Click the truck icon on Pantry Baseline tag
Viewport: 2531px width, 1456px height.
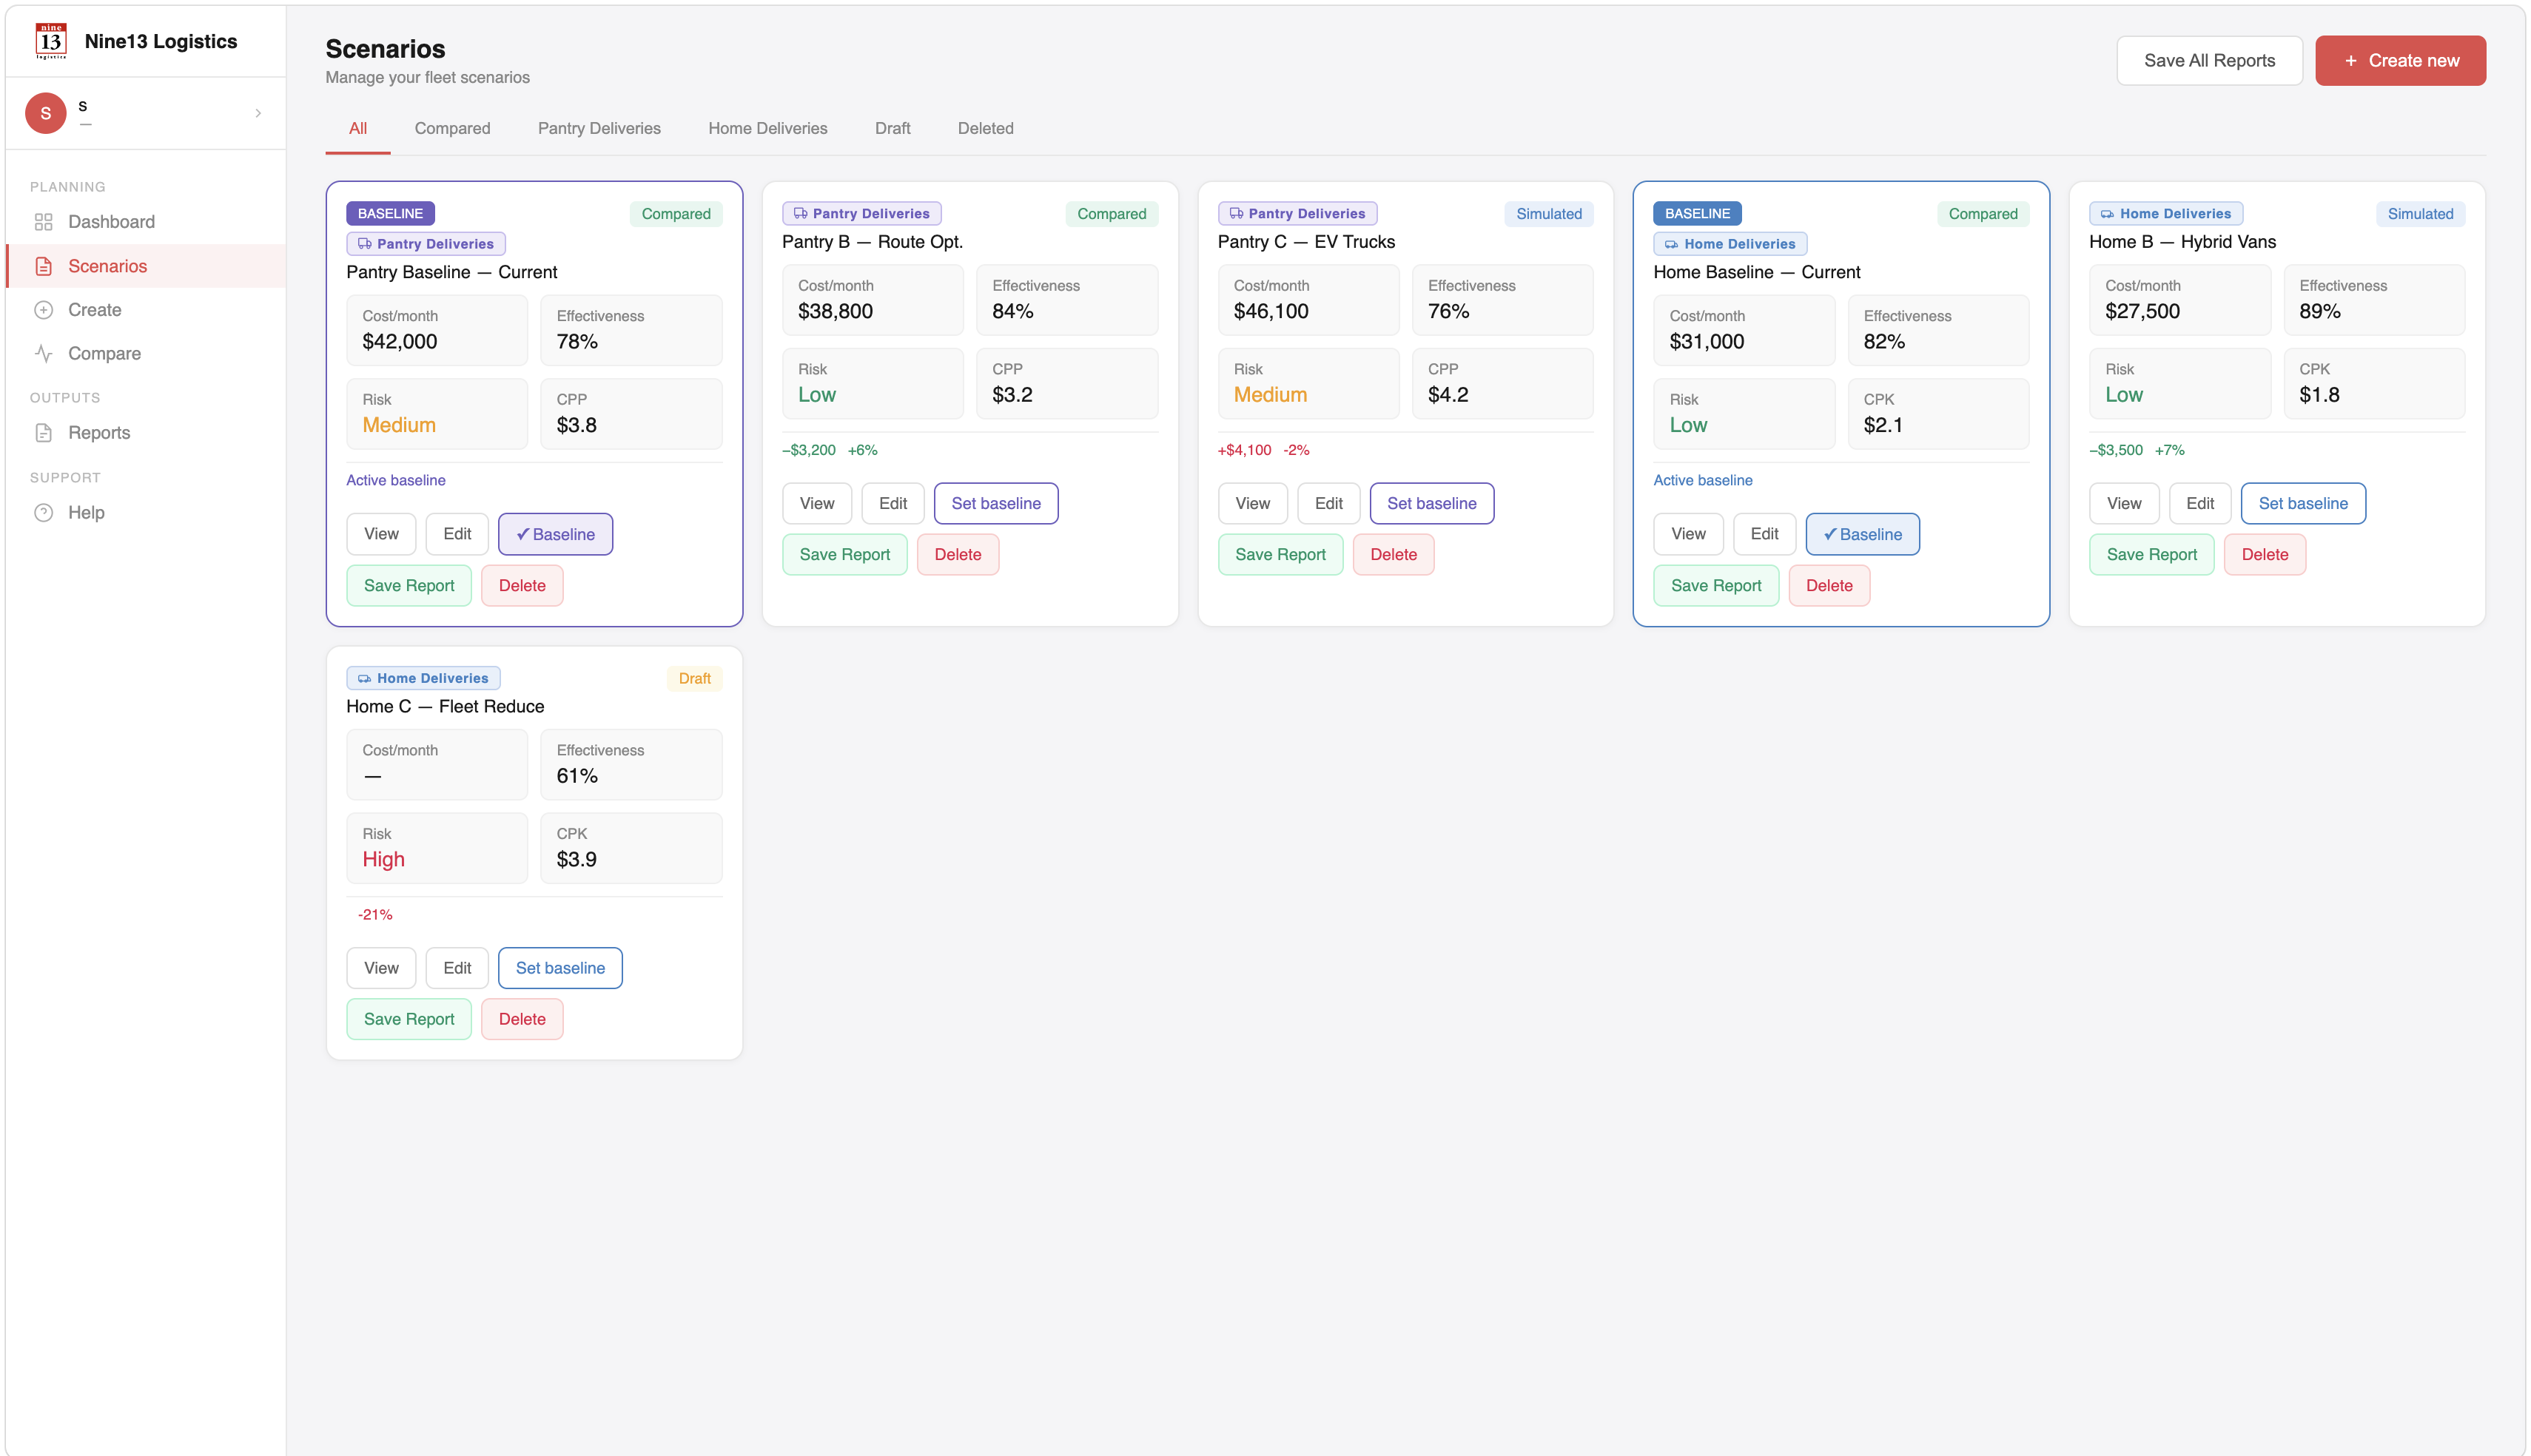tap(364, 244)
